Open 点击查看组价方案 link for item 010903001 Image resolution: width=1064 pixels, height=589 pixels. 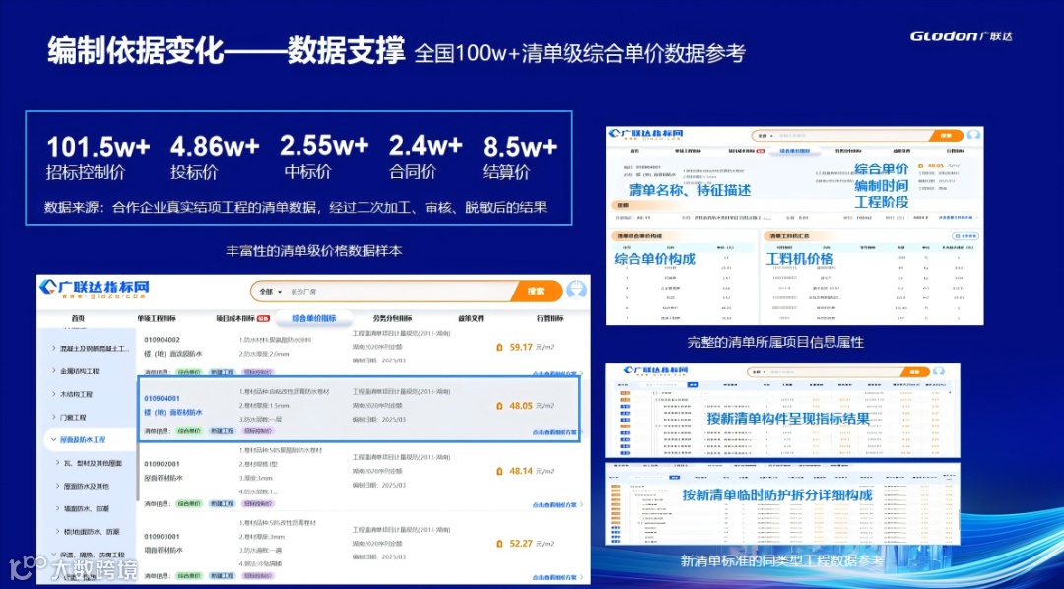(x=557, y=577)
